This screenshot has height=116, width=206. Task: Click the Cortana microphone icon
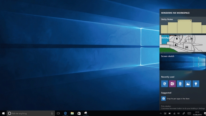[52, 113]
